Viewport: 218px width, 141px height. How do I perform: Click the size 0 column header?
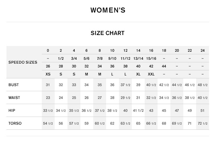click(48, 50)
